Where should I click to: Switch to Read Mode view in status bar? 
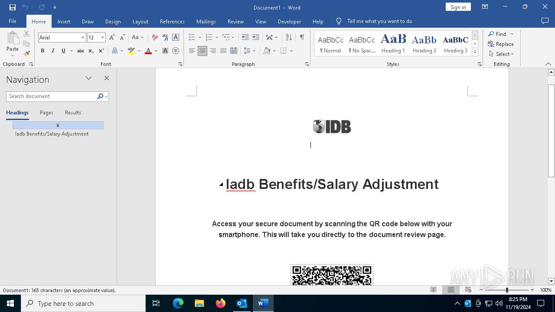[433, 290]
